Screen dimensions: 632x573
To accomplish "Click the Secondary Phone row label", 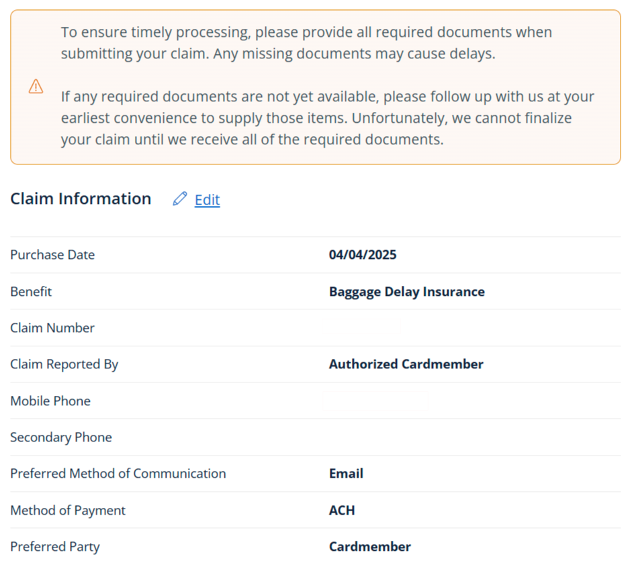I will click(61, 437).
